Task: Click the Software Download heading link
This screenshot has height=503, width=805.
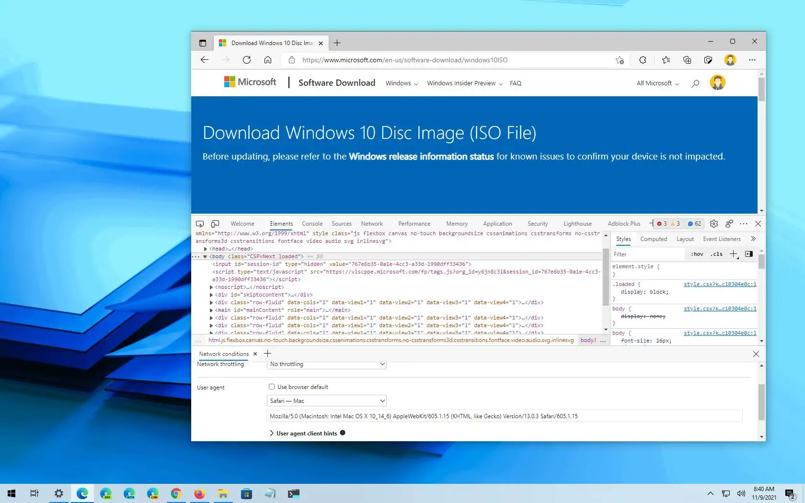Action: click(x=337, y=83)
